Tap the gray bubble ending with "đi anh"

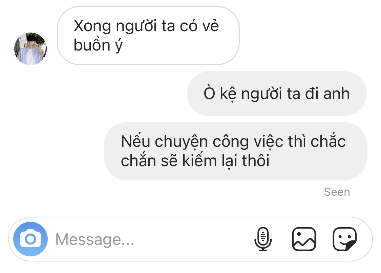coord(276,94)
